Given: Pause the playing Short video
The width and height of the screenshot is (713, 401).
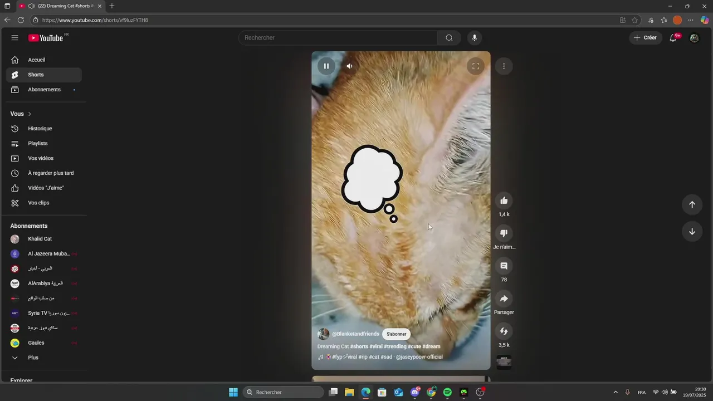Looking at the screenshot, I should 326,66.
